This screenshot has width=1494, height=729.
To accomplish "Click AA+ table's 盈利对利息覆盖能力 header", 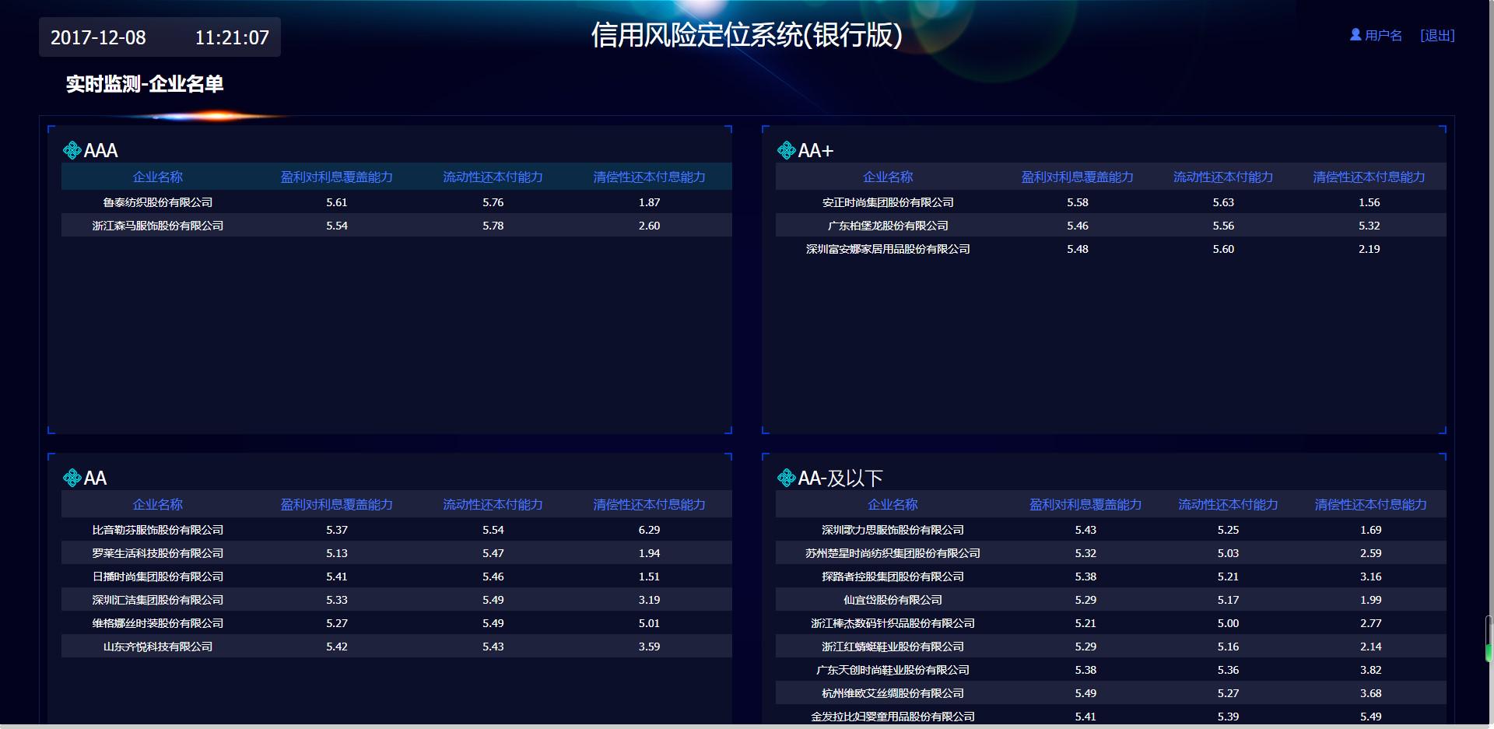I will [x=1078, y=177].
